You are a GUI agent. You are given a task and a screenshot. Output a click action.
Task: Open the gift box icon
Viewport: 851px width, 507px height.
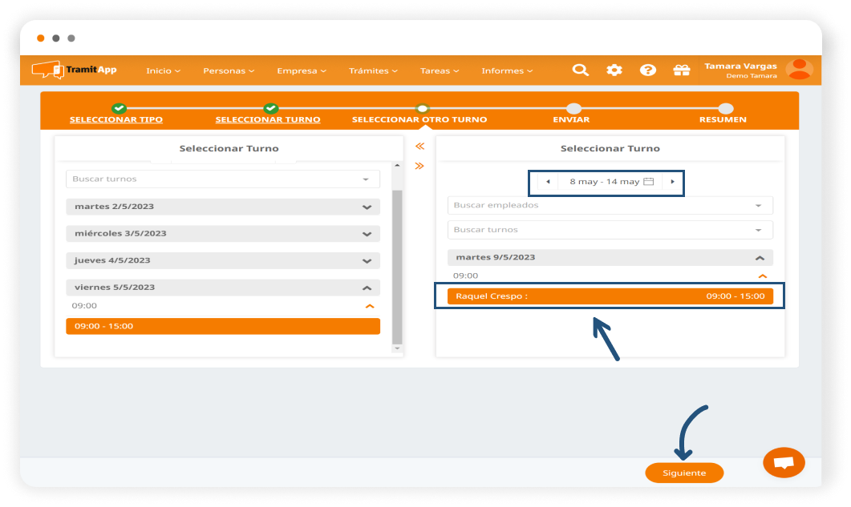tap(682, 70)
